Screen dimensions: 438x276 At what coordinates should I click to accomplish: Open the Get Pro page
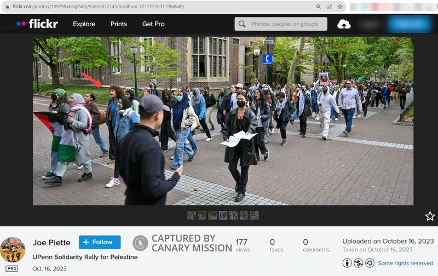[153, 24]
